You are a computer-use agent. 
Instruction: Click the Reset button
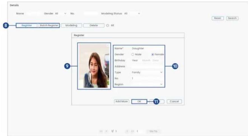(x=218, y=18)
